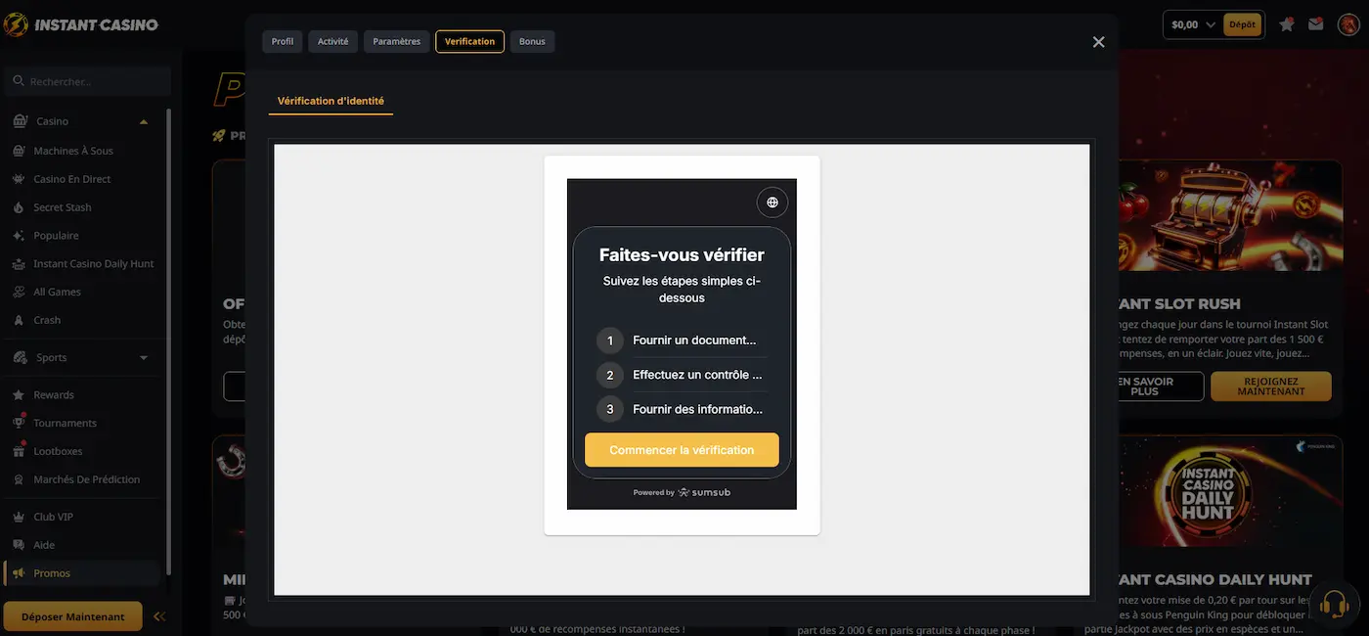Click the Populaire sparkle icon
This screenshot has width=1369, height=636.
tap(19, 236)
